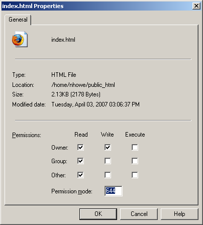Enable Group Write permission
The height and width of the screenshot is (225, 203).
[x=108, y=161]
